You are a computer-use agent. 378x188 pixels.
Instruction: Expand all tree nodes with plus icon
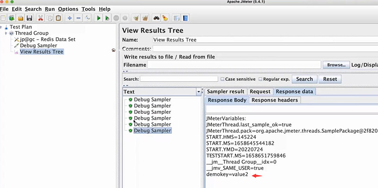[69, 18]
